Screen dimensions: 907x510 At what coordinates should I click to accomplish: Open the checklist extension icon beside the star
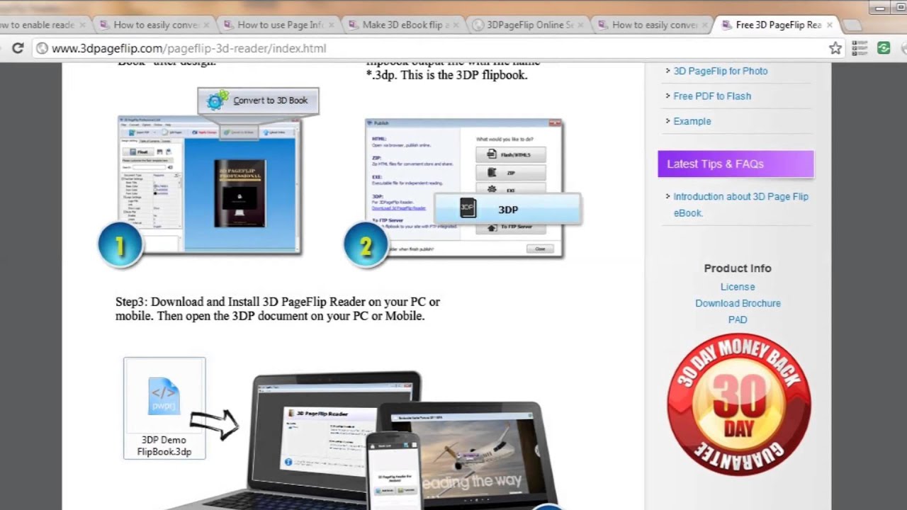click(x=860, y=48)
